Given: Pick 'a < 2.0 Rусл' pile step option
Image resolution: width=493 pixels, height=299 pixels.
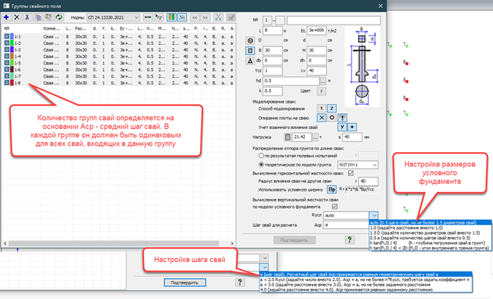Looking at the screenshot, I should point(365,279).
